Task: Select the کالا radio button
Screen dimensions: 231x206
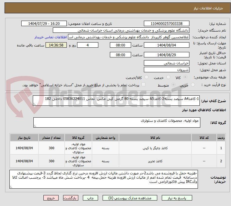Action: (185, 77)
